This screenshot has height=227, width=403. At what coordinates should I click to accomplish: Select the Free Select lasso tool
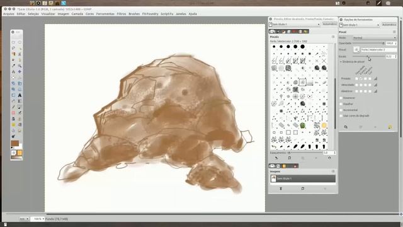13,48
